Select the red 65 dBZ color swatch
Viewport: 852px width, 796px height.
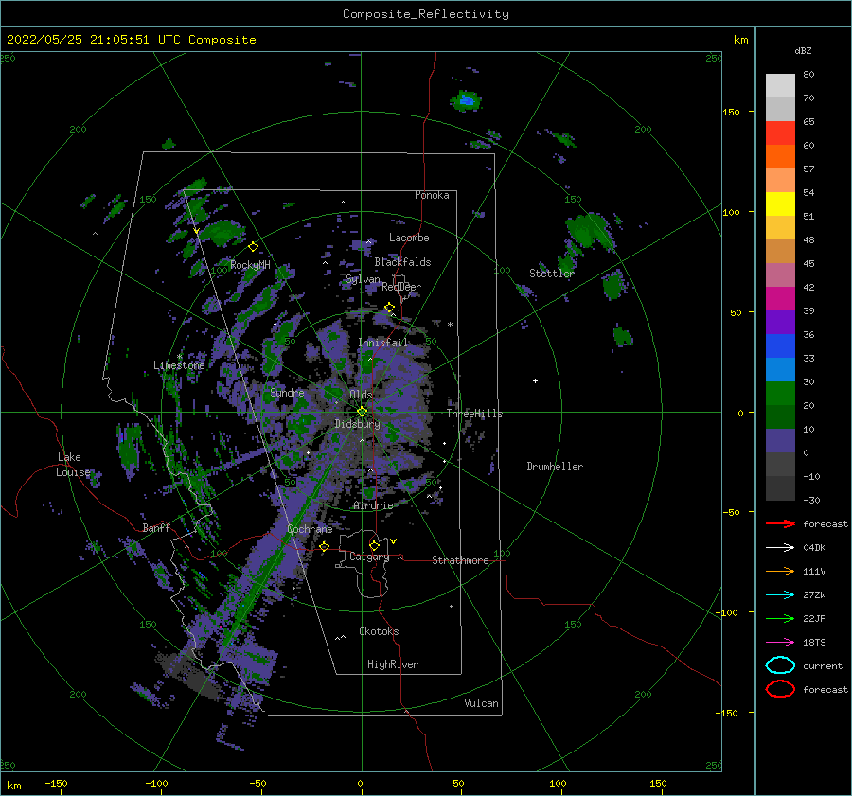[780, 133]
